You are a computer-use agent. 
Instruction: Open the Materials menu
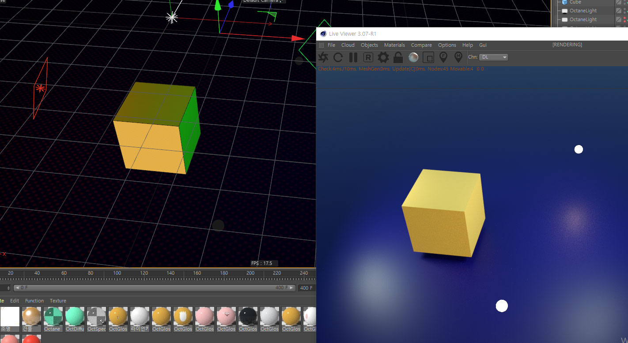(394, 45)
